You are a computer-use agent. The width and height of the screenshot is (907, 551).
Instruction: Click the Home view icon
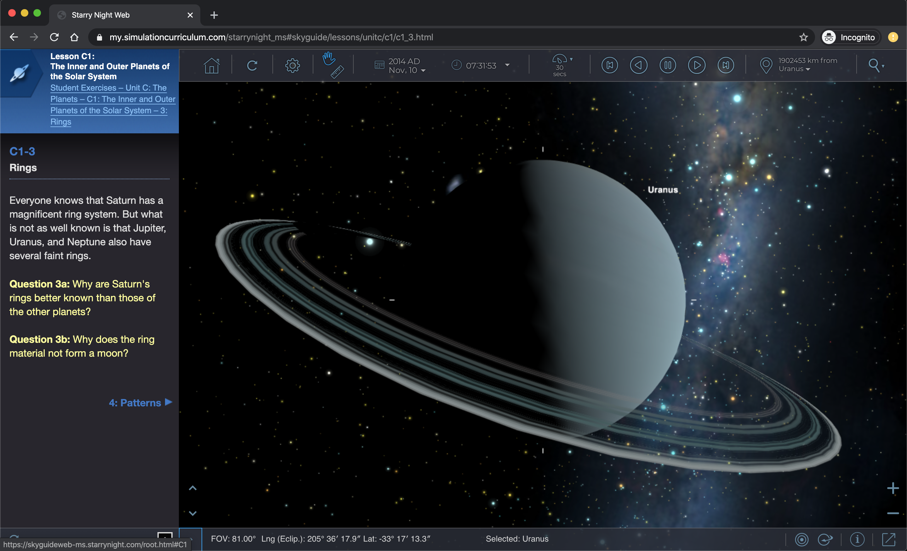(211, 66)
